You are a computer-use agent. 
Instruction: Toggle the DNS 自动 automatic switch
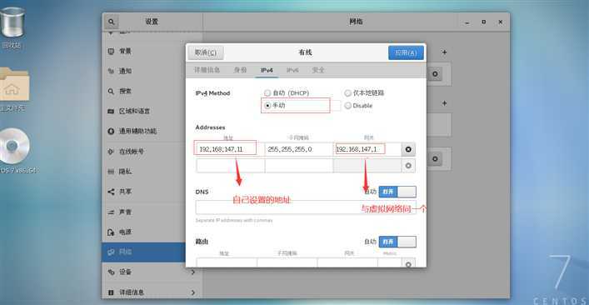point(397,192)
